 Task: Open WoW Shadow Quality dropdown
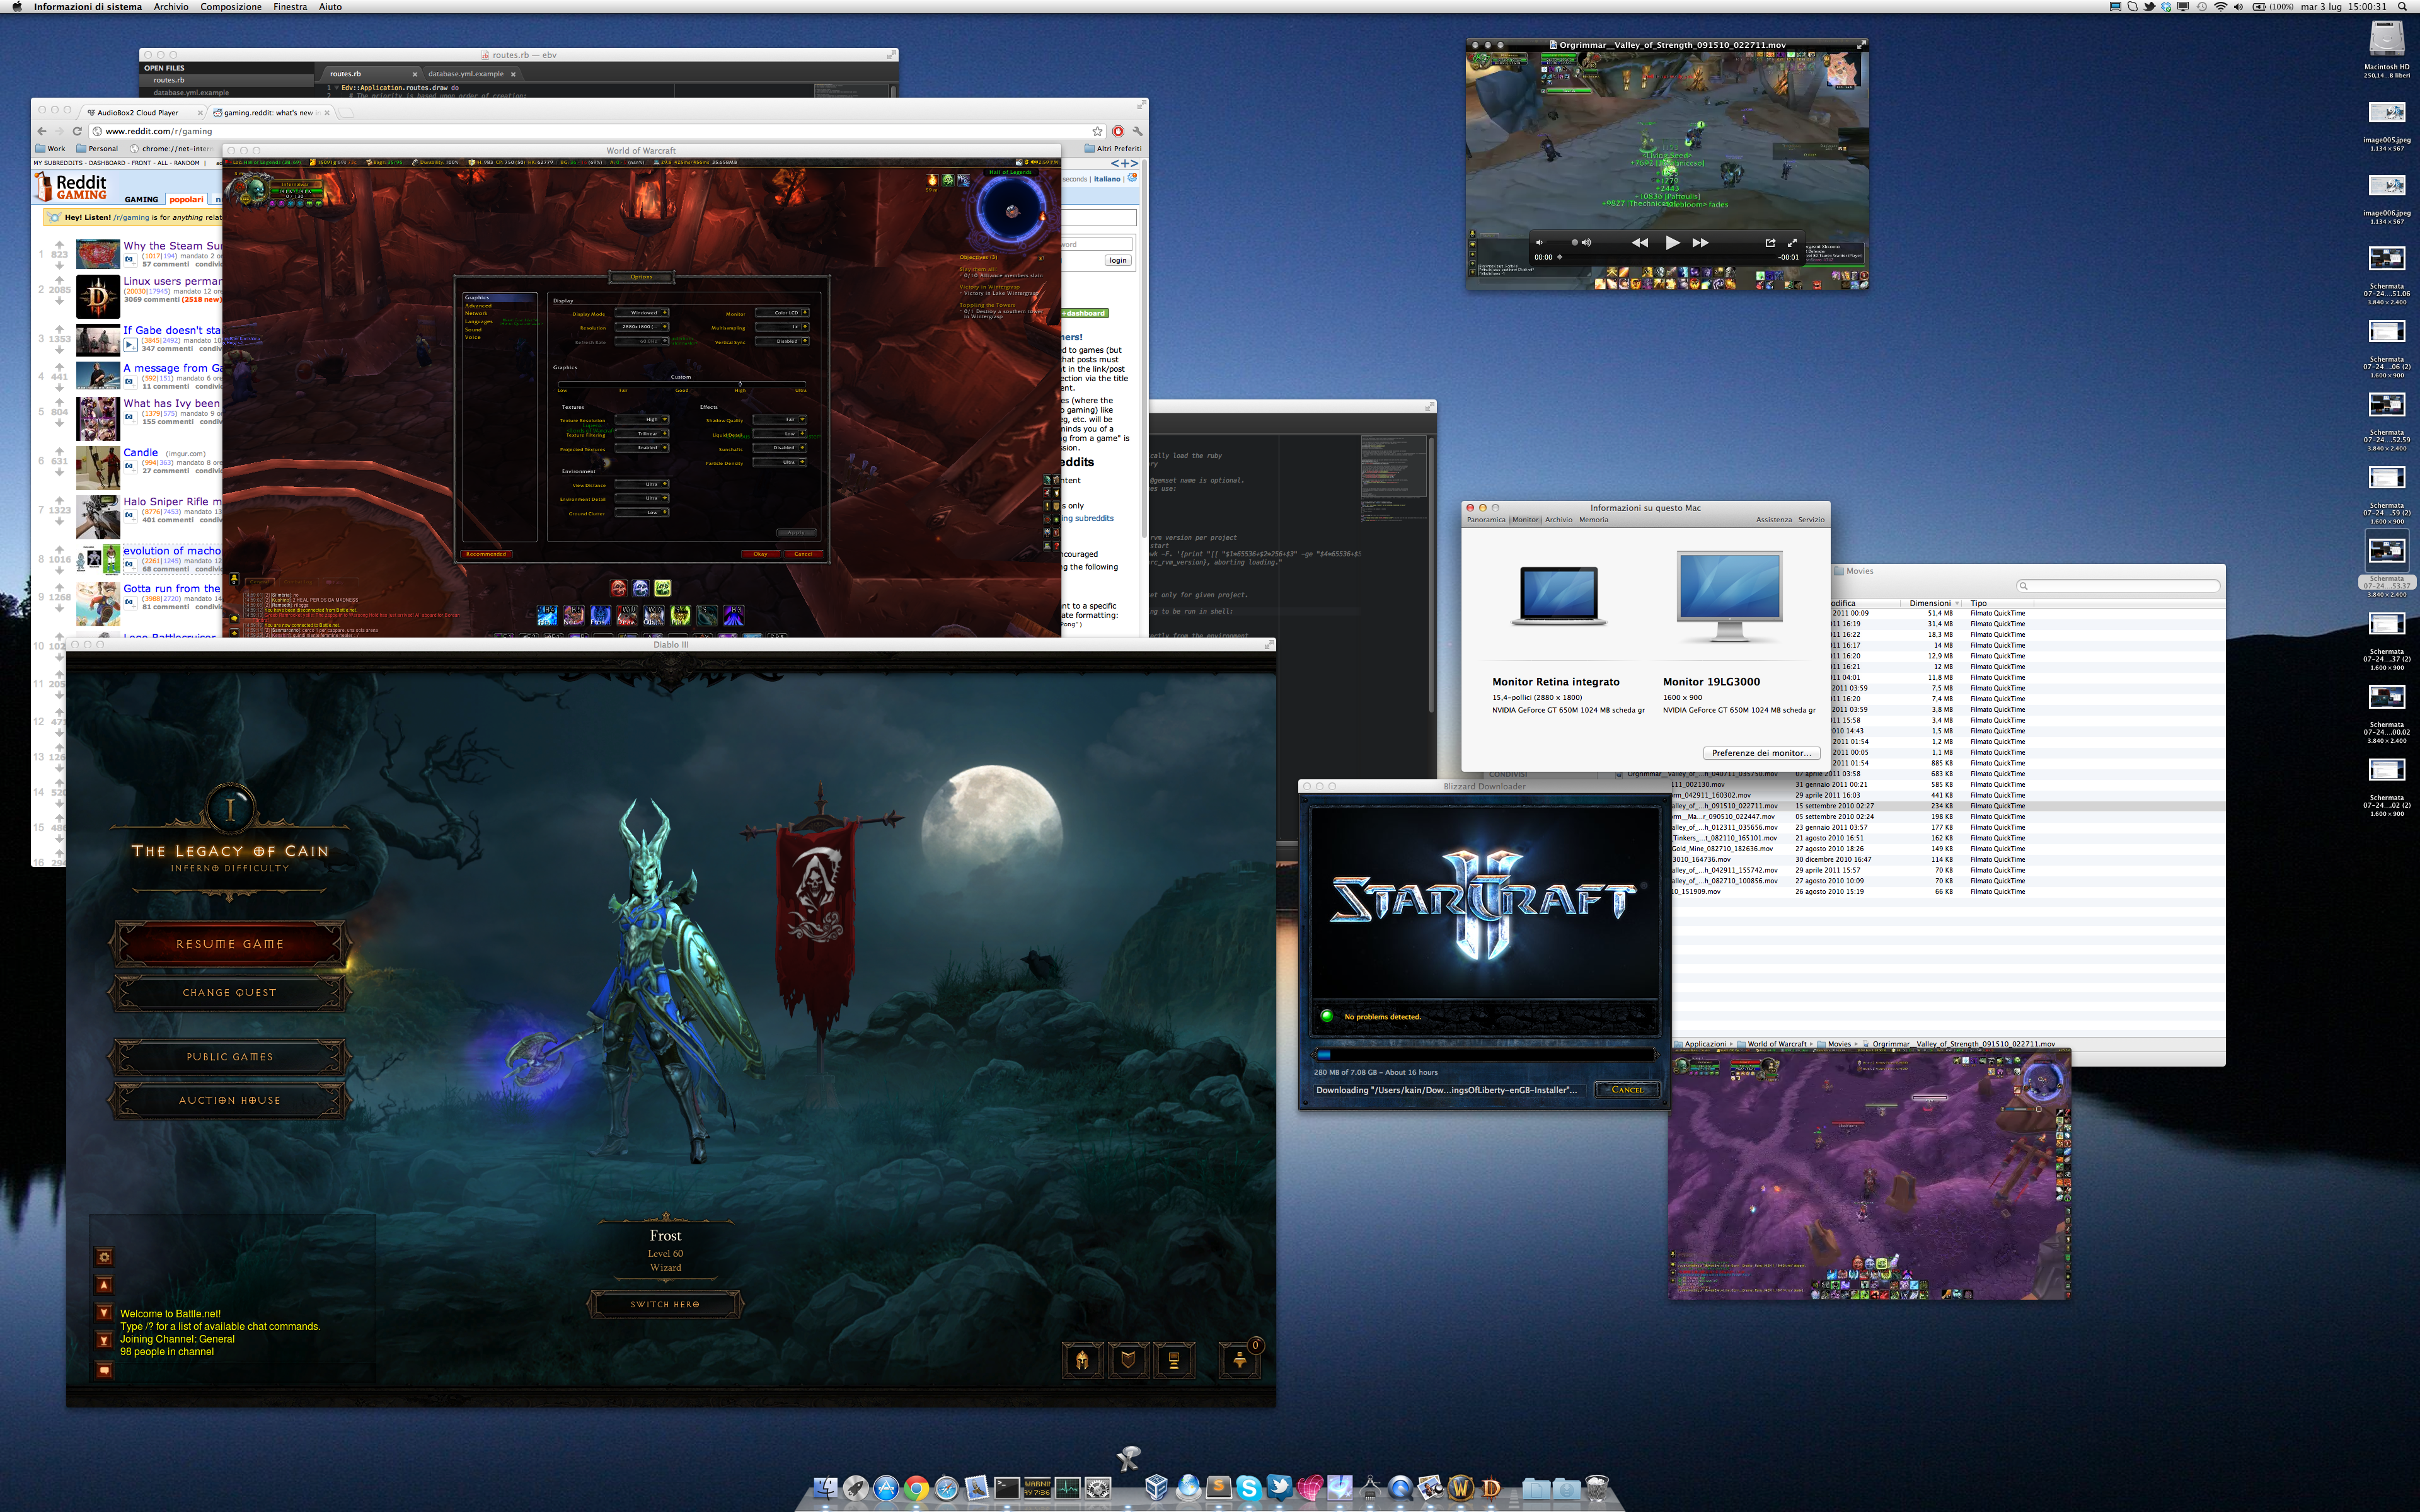point(780,420)
